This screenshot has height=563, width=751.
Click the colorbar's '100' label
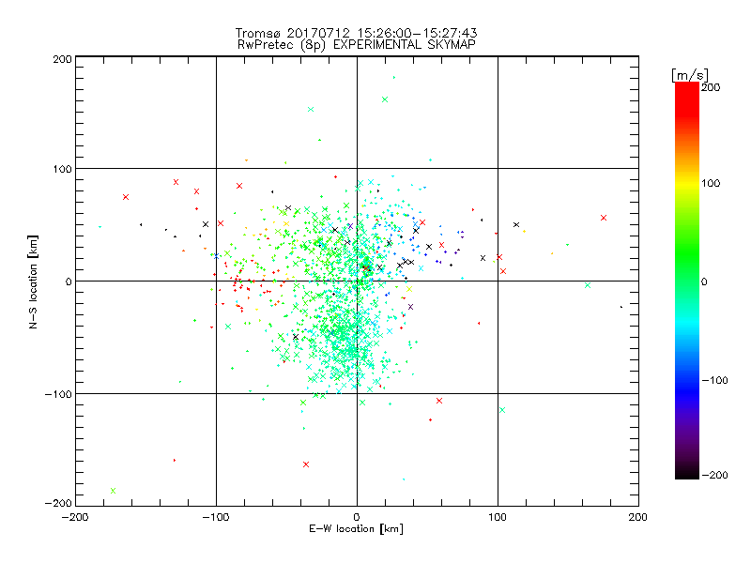(711, 183)
